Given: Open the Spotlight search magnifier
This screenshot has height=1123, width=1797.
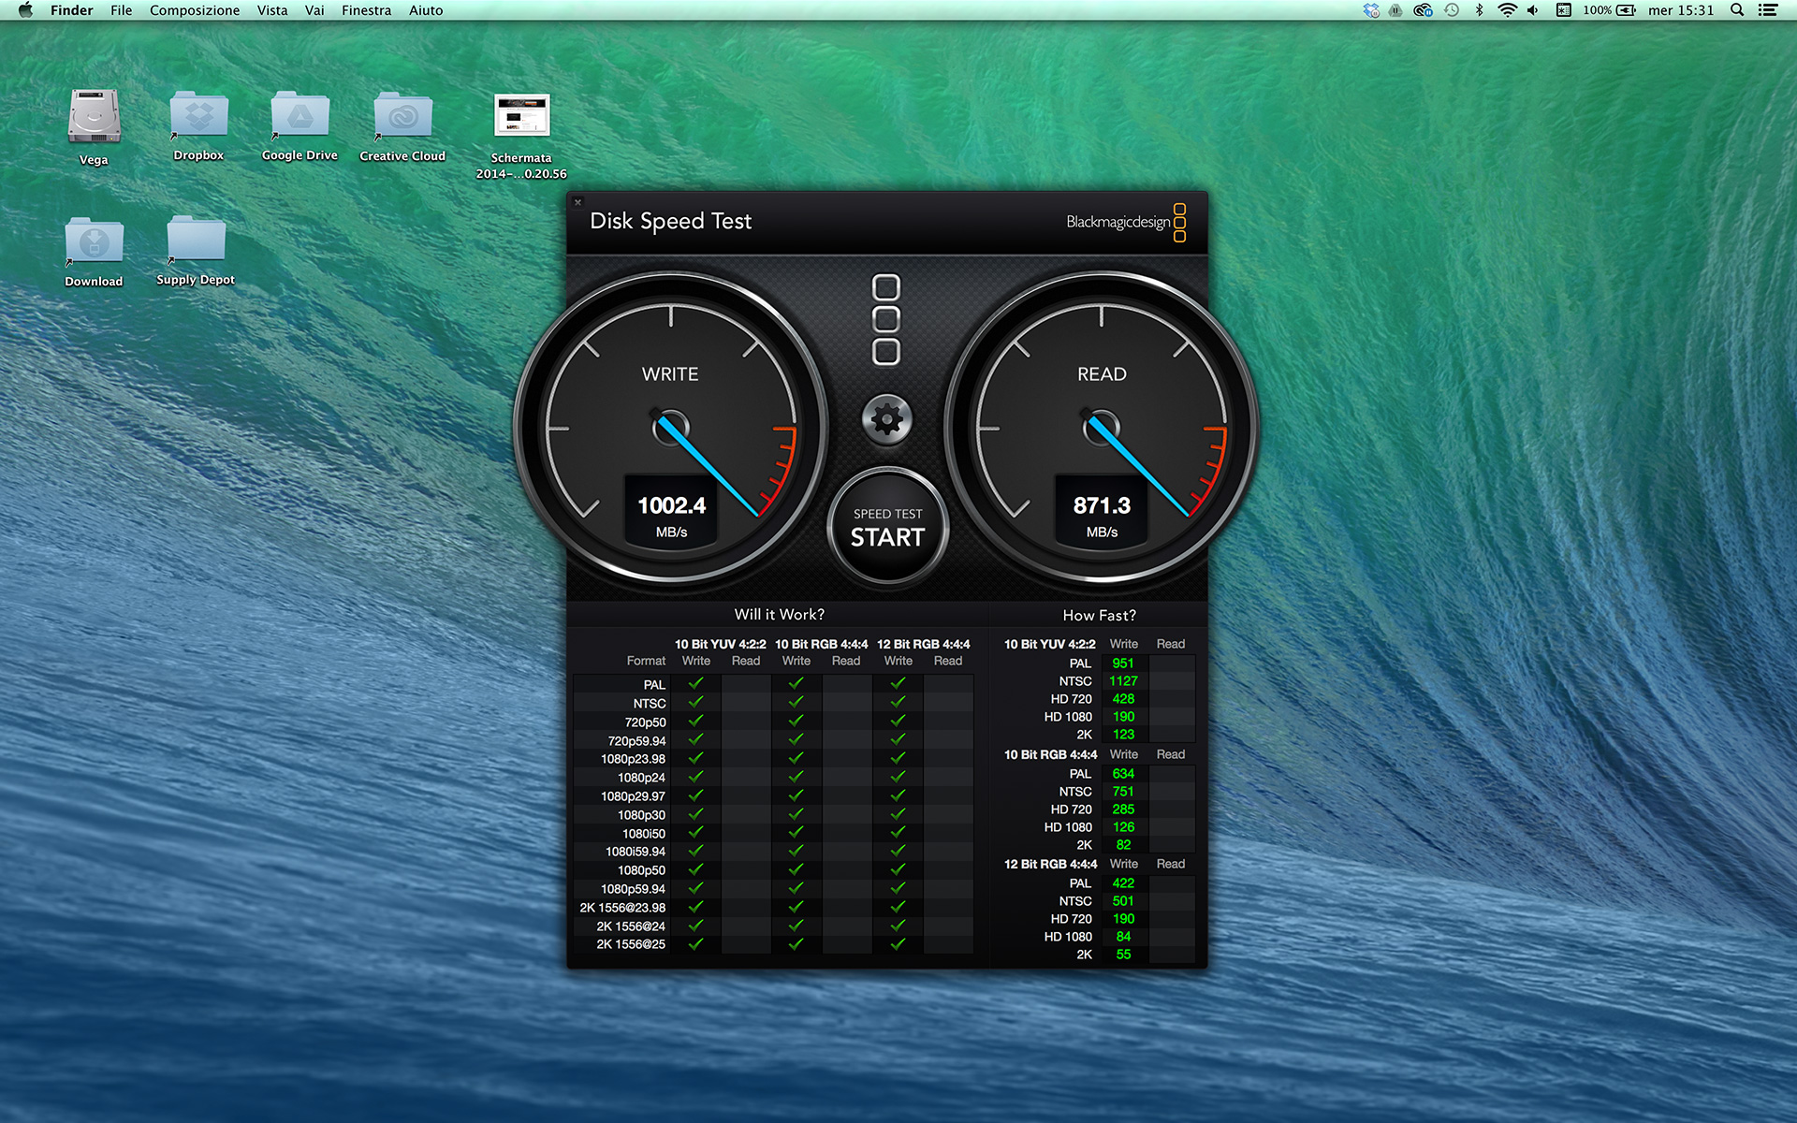Looking at the screenshot, I should point(1737,10).
